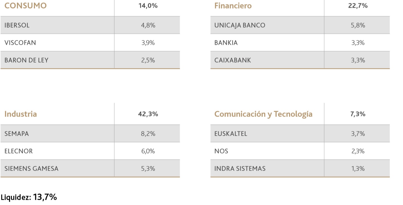Click the Comunicación y Tecnología heading

(263, 114)
